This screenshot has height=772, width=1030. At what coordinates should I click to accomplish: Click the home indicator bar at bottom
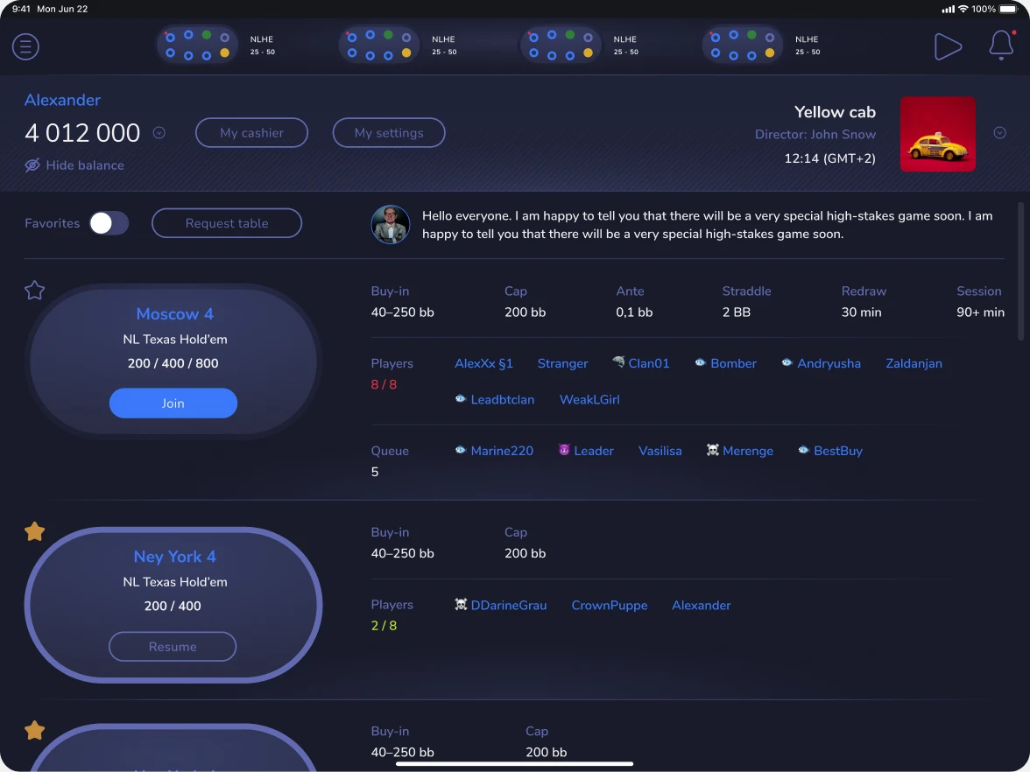click(514, 763)
